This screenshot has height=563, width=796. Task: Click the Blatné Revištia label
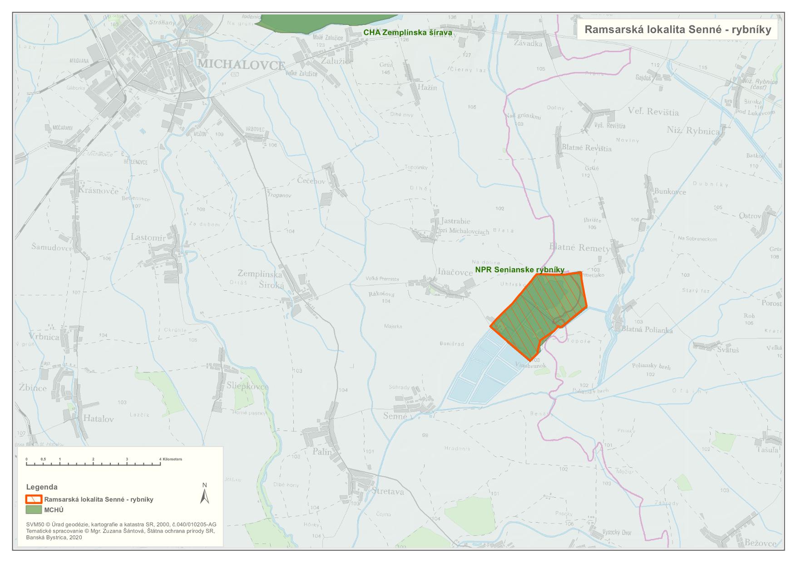(x=586, y=148)
